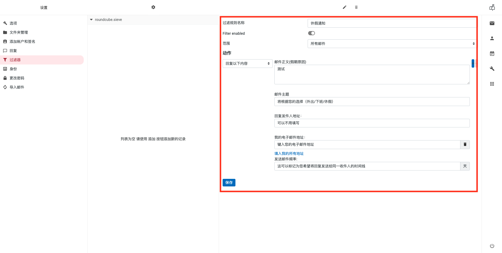Image resolution: width=502 pixels, height=253 pixels.
Task: Click the blue vertical drag handle beside action
Action: tap(473, 63)
